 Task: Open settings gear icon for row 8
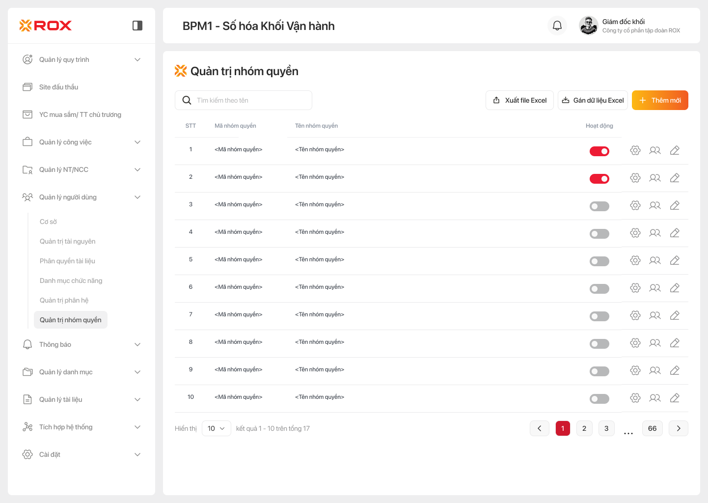pyautogui.click(x=635, y=343)
